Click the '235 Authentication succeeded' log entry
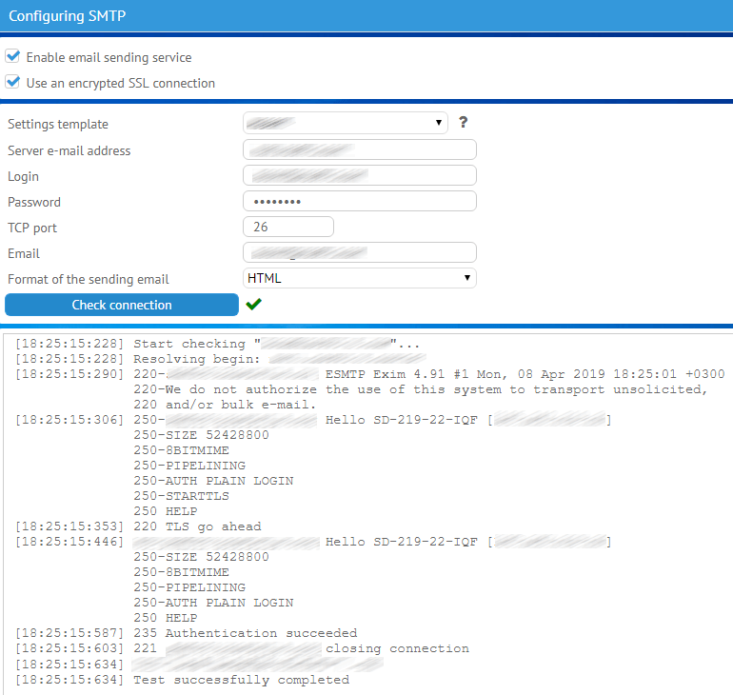The height and width of the screenshot is (695, 733). [246, 633]
